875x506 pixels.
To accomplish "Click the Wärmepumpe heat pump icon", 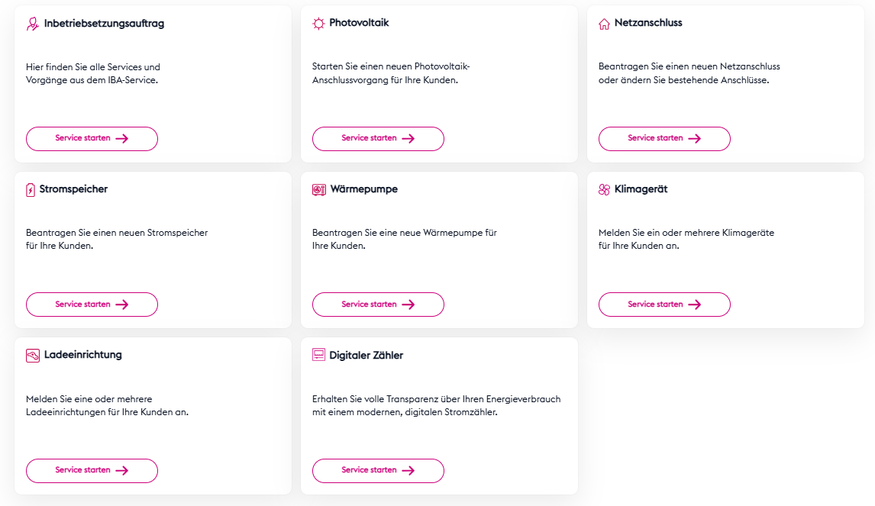I will click(319, 190).
